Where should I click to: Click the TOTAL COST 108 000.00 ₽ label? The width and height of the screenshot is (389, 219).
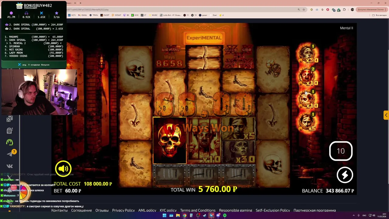tap(83, 184)
